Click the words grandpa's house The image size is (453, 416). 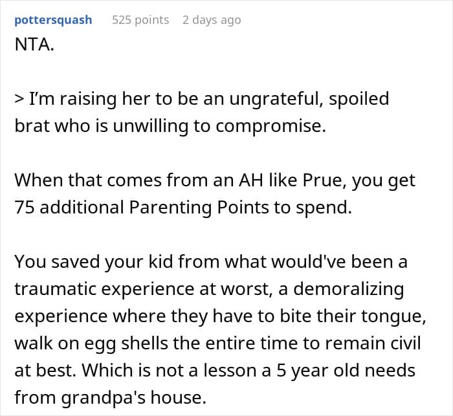[134, 398]
